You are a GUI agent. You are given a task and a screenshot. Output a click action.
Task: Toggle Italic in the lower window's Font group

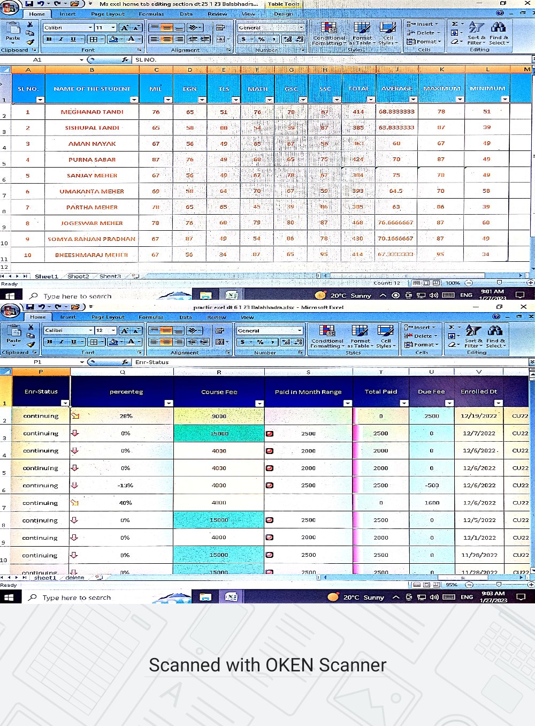click(x=62, y=342)
